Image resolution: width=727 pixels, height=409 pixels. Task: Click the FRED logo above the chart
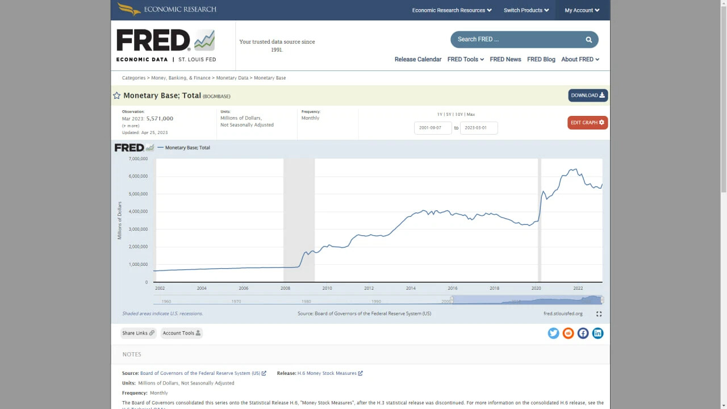(x=134, y=148)
